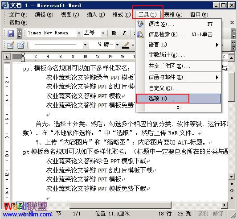Open the 窗口(W) menu
The image size is (237, 219).
tap(199, 15)
